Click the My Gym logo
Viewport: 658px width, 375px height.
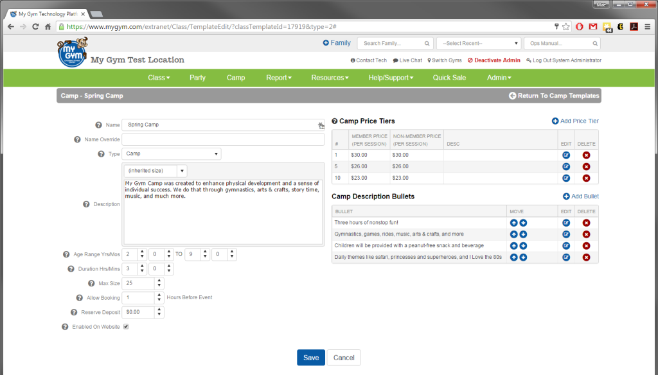(x=72, y=51)
